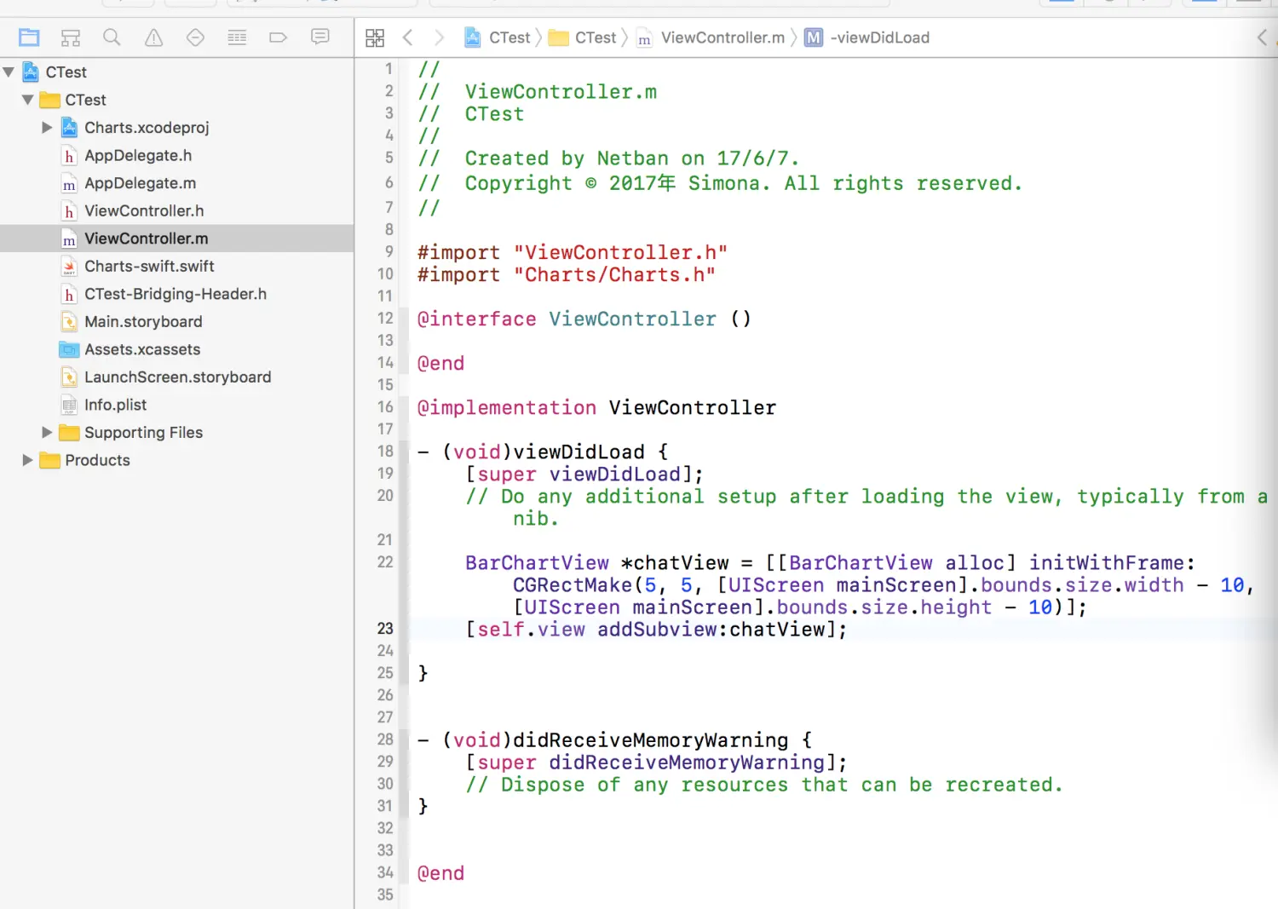Screen dimensions: 1278x909
Task: Show the Symbol navigator hierarchy icon
Action: (71, 37)
